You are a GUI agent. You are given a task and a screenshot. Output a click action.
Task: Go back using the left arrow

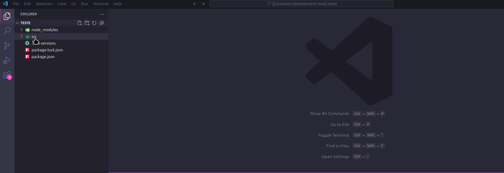[x=195, y=4]
